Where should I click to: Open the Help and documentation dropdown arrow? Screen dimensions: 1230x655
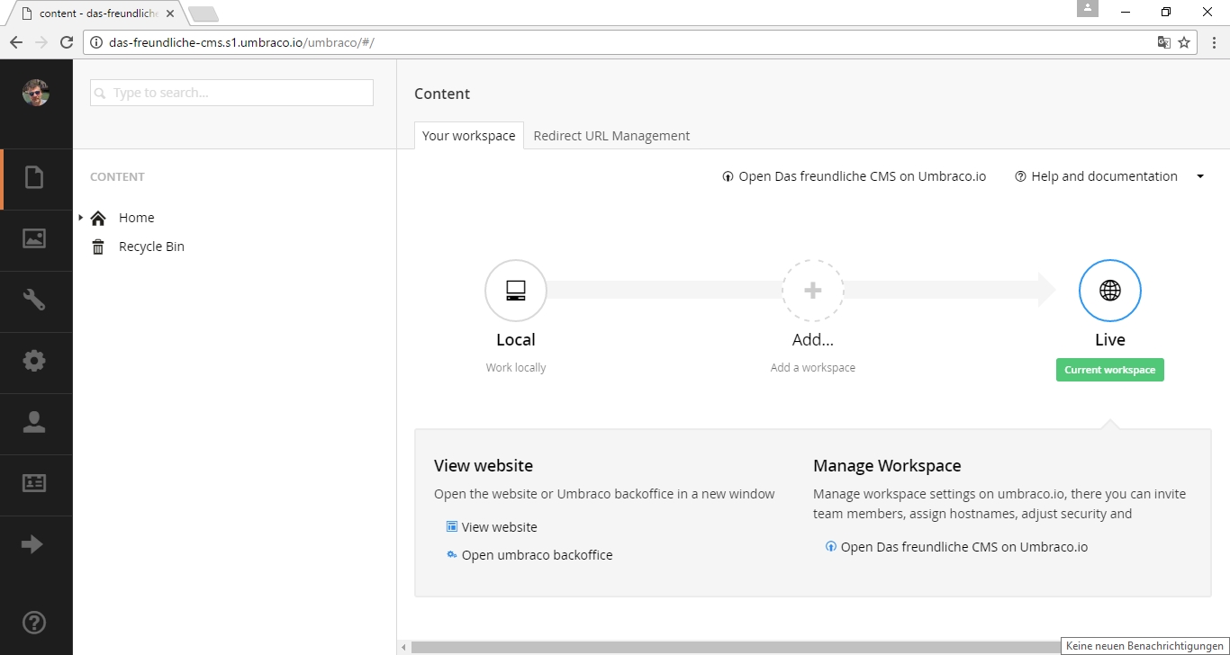[x=1200, y=177]
